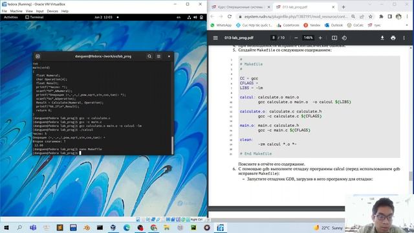The image size is (414, 233).
Task: Rotate the PDF document counterclockwise
Action: [344, 38]
